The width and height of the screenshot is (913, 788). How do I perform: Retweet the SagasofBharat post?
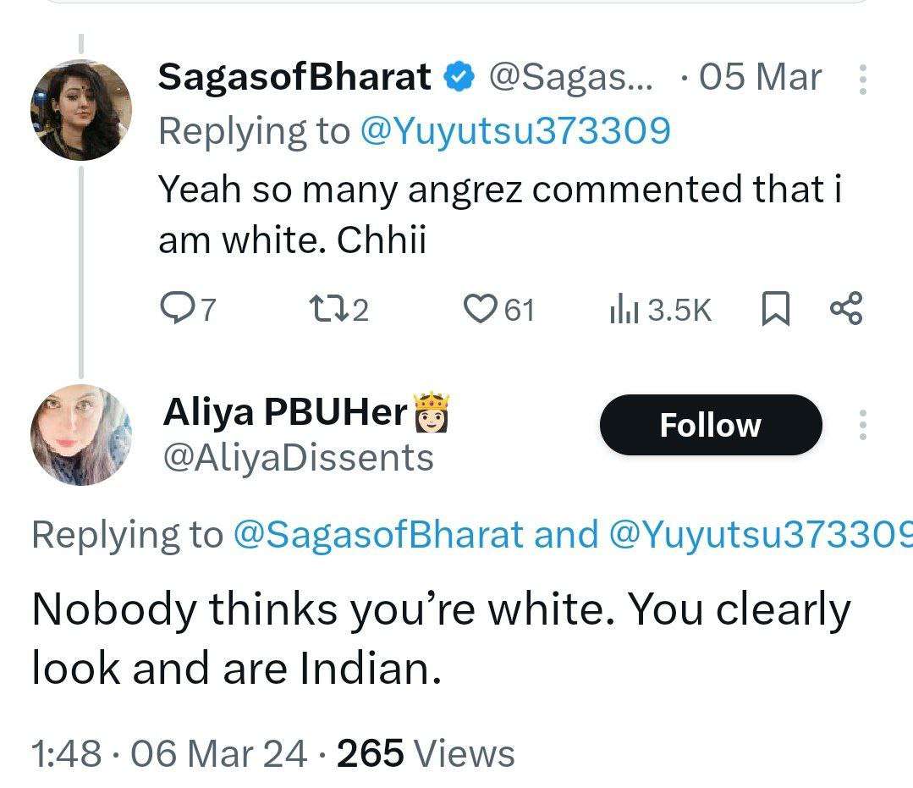[x=324, y=310]
